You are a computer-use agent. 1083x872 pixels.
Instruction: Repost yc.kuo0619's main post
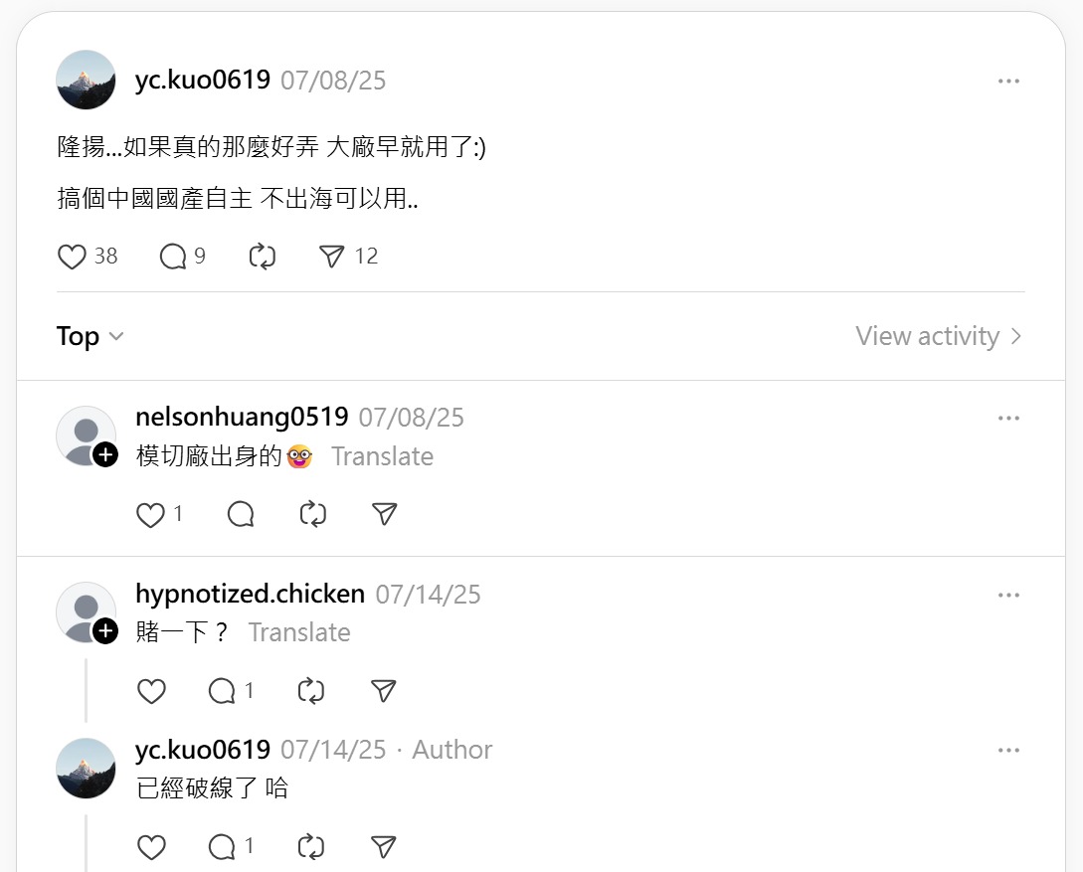tap(263, 257)
